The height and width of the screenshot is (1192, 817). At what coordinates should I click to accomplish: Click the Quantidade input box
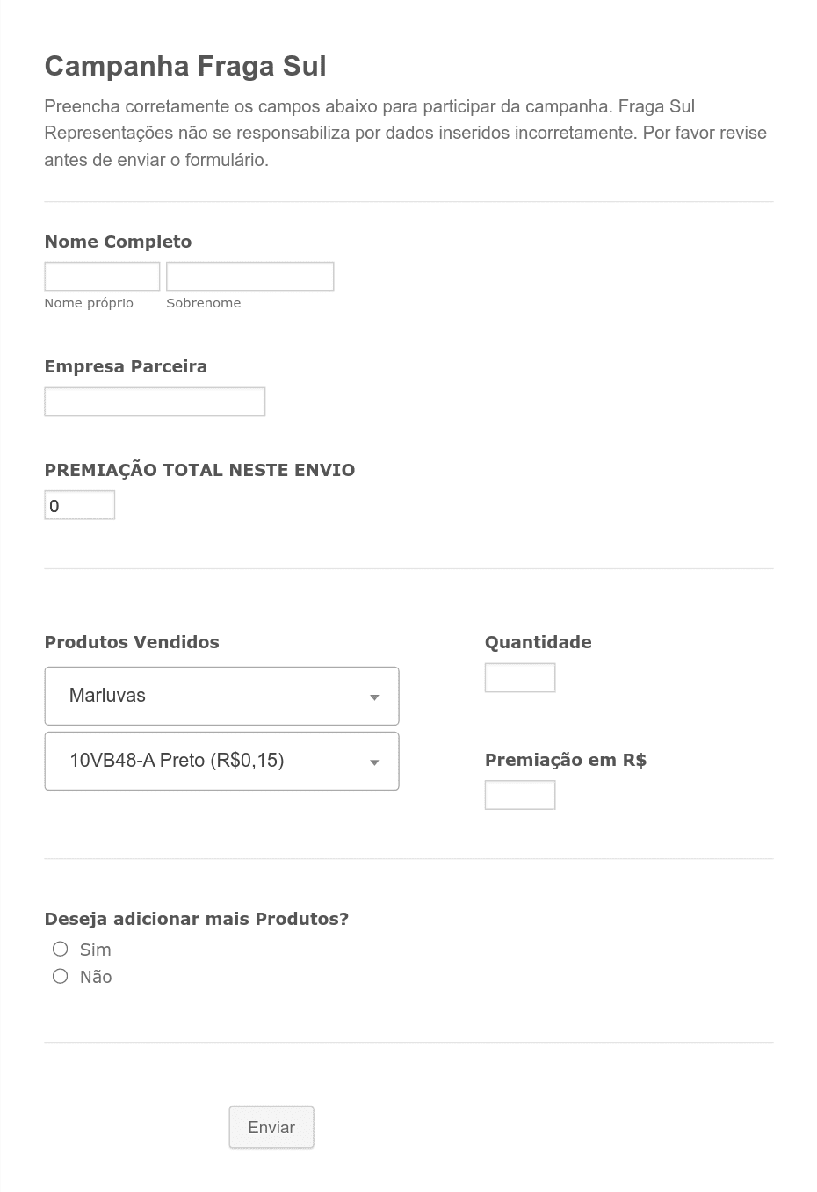click(520, 677)
